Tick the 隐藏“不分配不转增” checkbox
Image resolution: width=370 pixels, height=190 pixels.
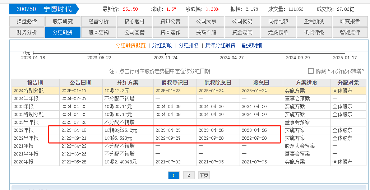(311, 71)
